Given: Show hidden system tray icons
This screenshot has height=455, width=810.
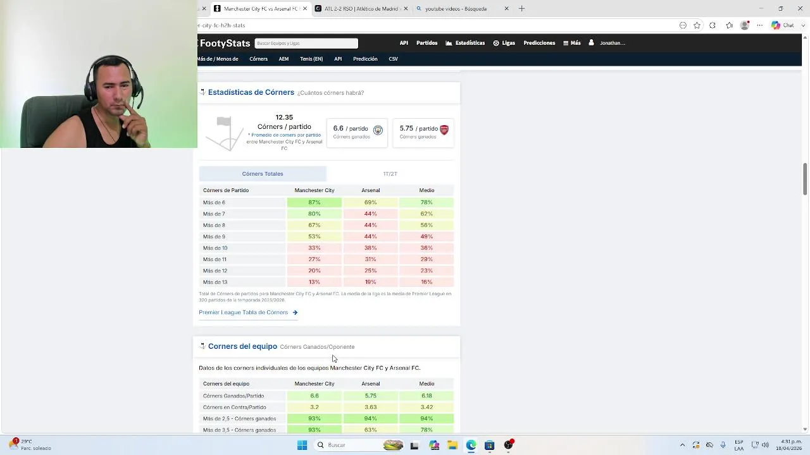Looking at the screenshot, I should pyautogui.click(x=682, y=445).
